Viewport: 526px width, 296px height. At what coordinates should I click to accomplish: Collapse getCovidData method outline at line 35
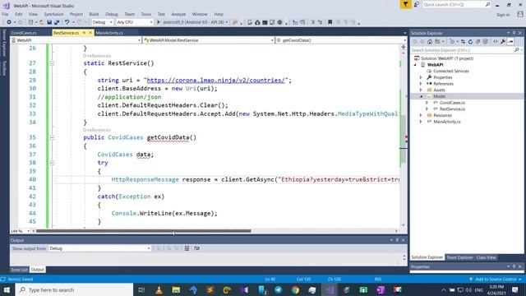tap(52, 137)
